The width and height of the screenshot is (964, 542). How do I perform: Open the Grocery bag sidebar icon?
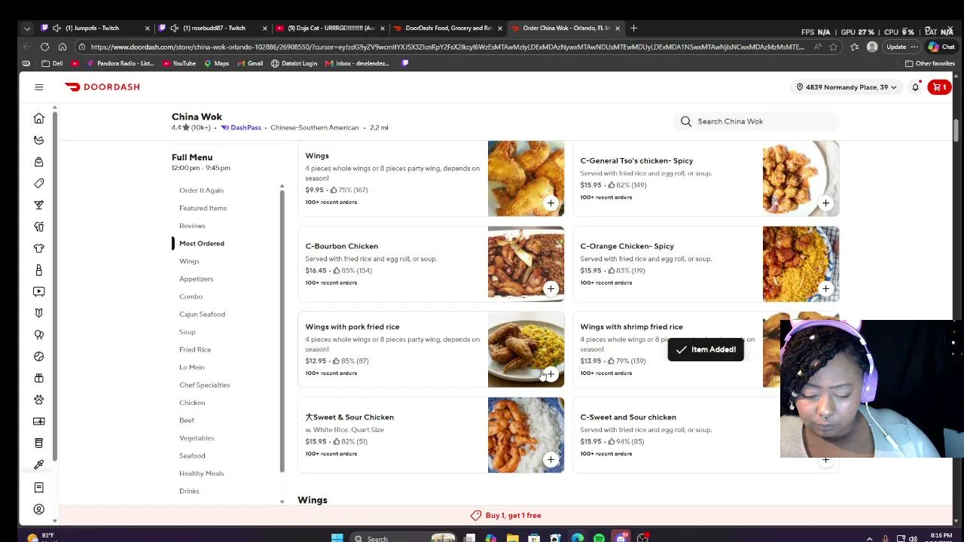click(39, 162)
